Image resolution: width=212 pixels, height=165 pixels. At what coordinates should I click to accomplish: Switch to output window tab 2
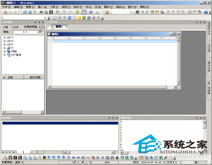click(37, 152)
